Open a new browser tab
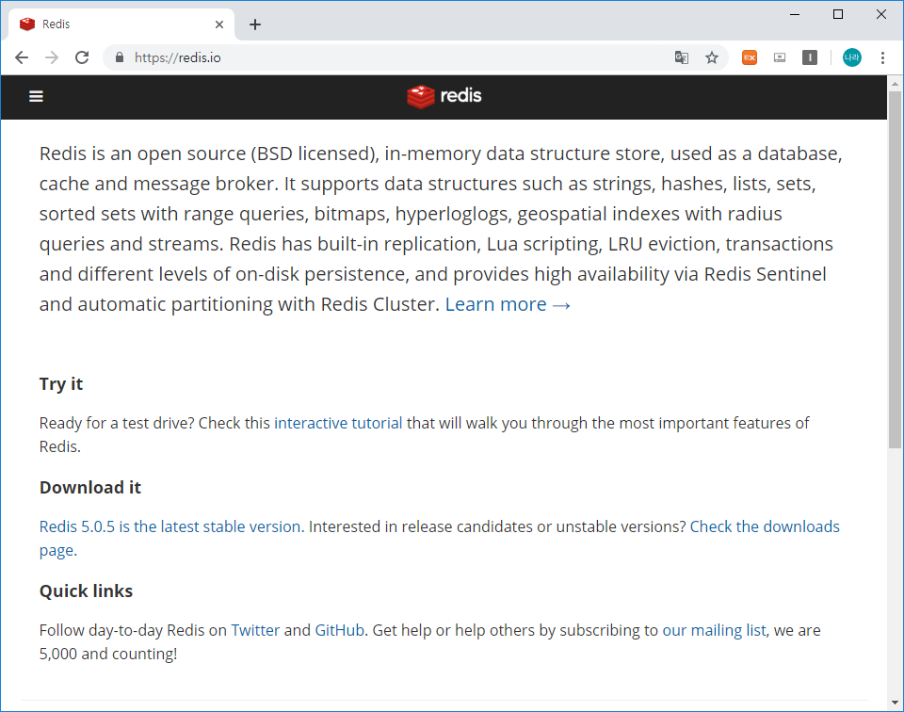The image size is (904, 712). click(x=255, y=24)
